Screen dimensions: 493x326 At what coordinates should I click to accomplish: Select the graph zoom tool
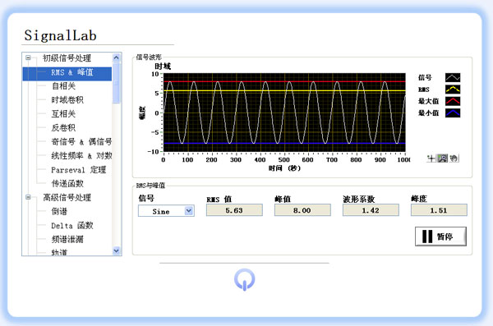[442, 158]
